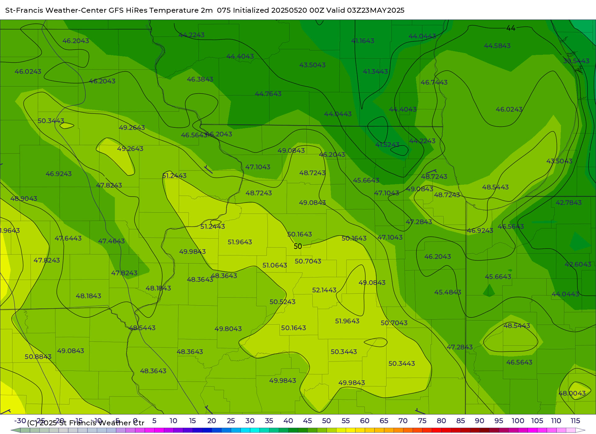
Task: Click the temperature value 51.0643
Action: (x=275, y=265)
